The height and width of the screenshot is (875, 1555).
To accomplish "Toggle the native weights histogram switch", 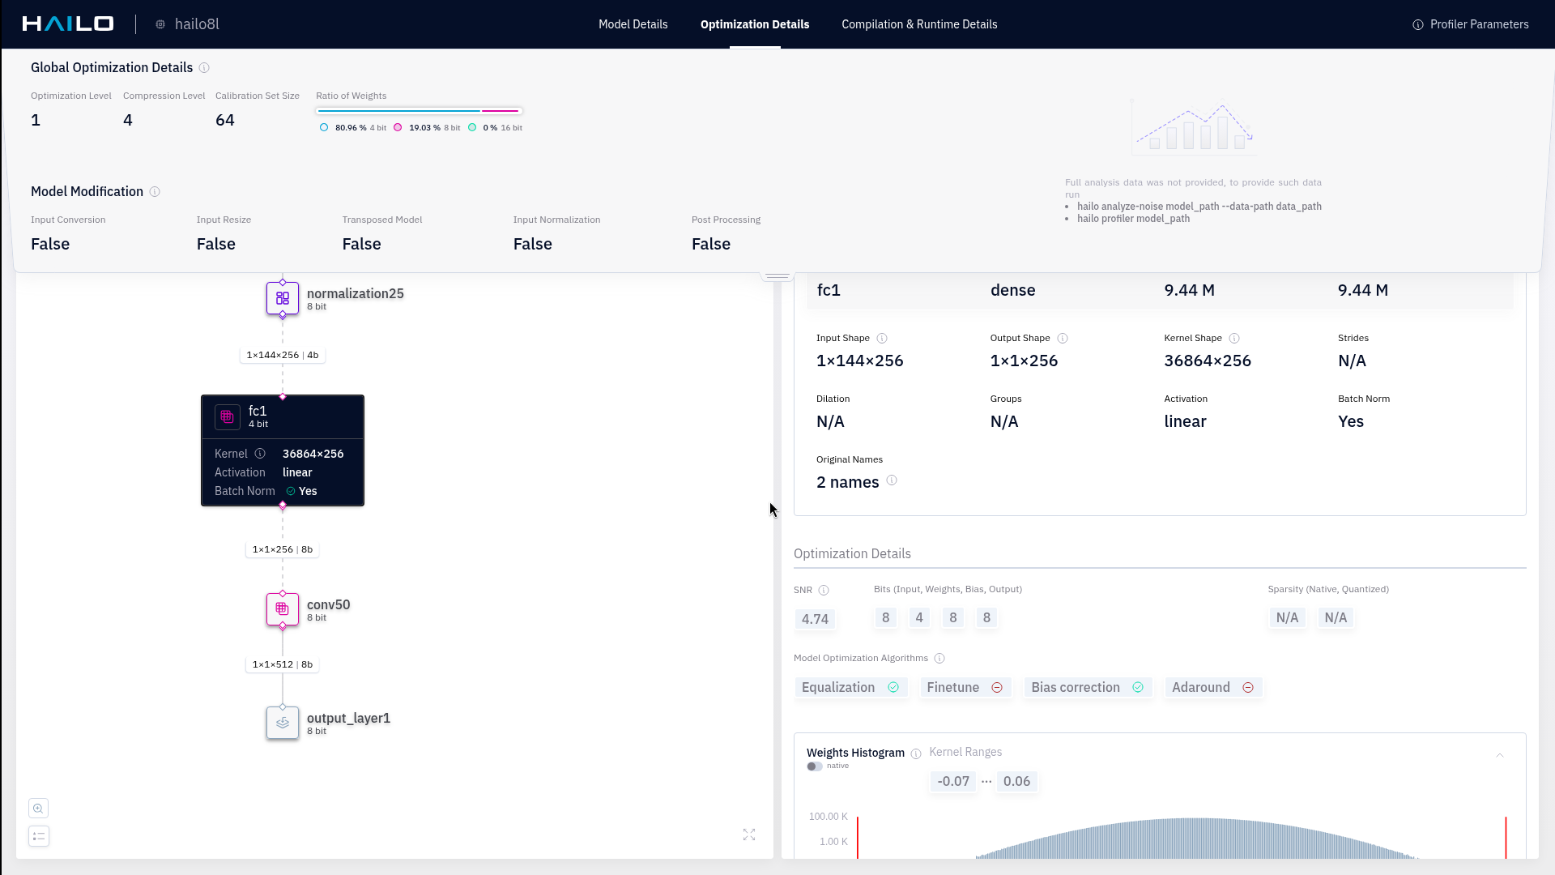I will 814,766.
